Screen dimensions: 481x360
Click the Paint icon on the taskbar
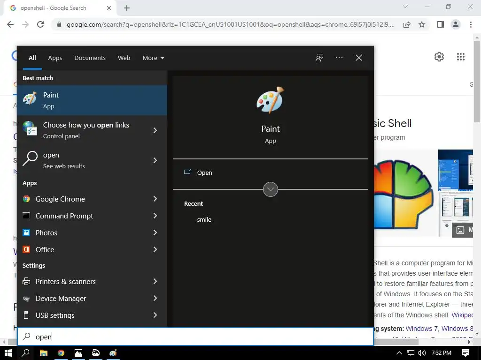point(113,353)
